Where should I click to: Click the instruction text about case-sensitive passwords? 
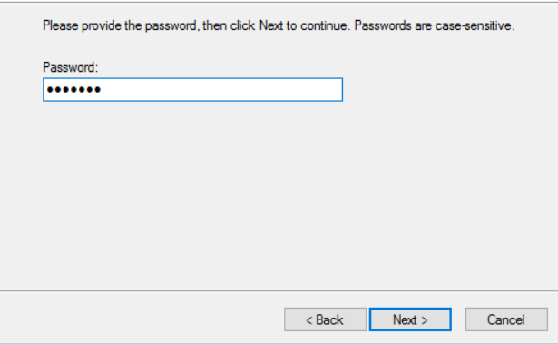(279, 25)
